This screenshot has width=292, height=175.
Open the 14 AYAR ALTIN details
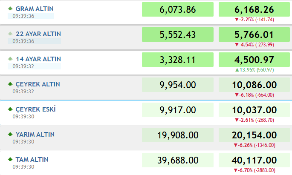click(38, 59)
